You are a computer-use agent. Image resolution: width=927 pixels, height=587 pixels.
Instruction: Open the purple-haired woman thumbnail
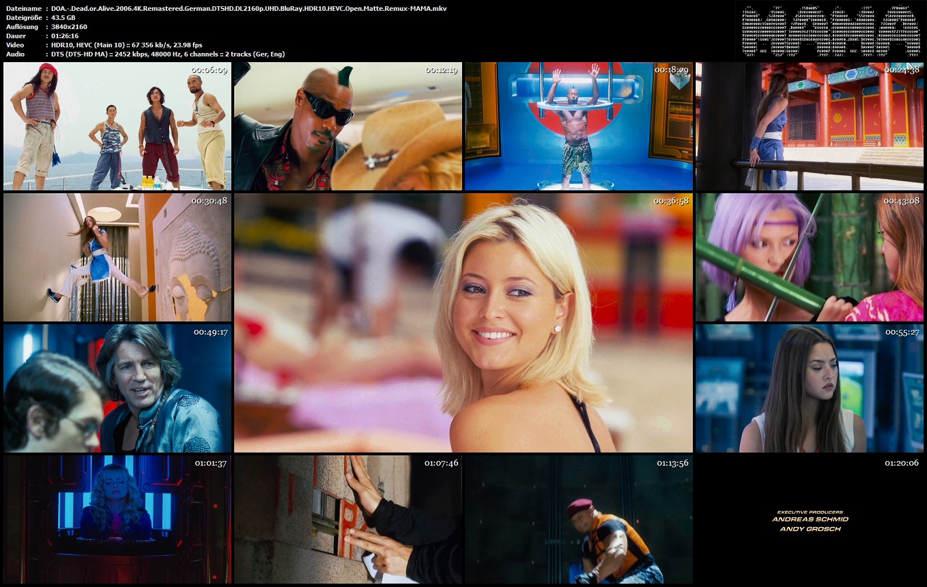click(809, 257)
